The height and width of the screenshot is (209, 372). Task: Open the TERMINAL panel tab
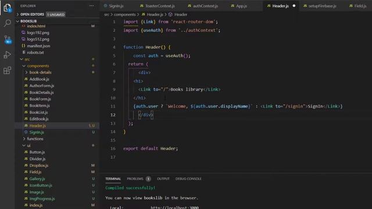click(x=113, y=179)
